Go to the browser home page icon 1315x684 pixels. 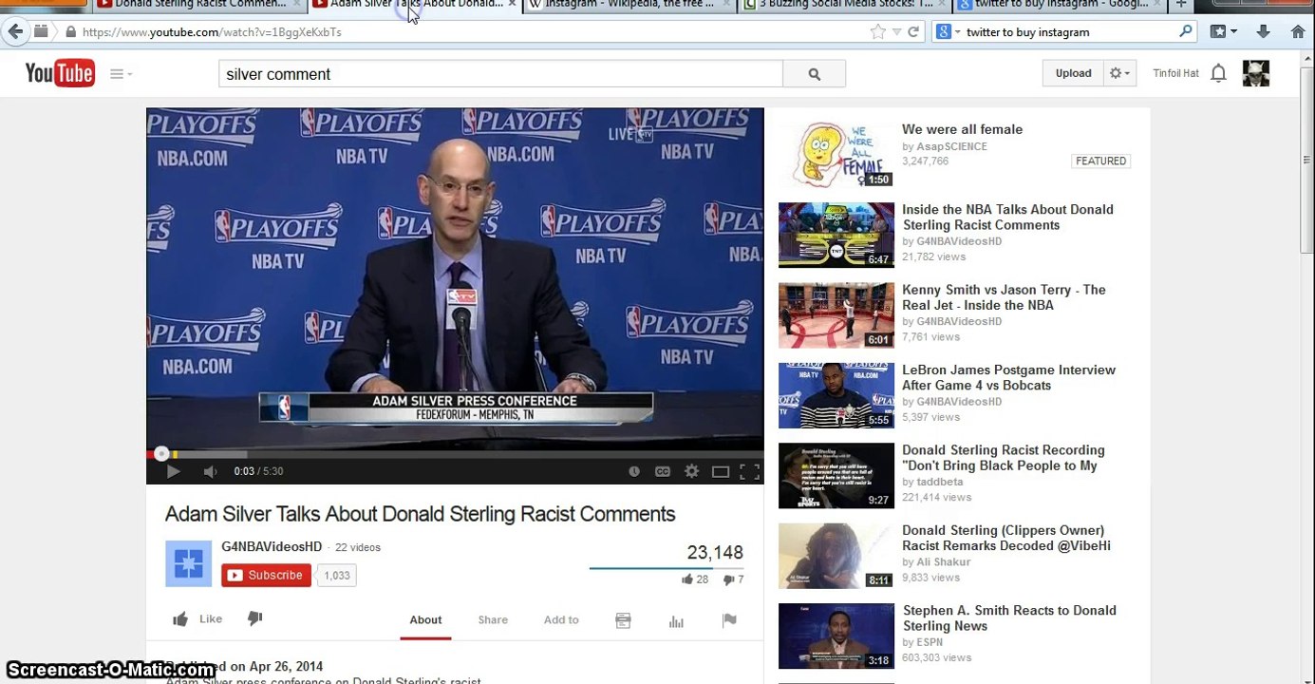1298,32
